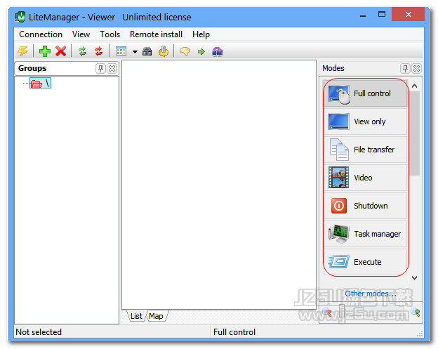Open the Connection menu
This screenshot has width=438, height=349.
41,34
